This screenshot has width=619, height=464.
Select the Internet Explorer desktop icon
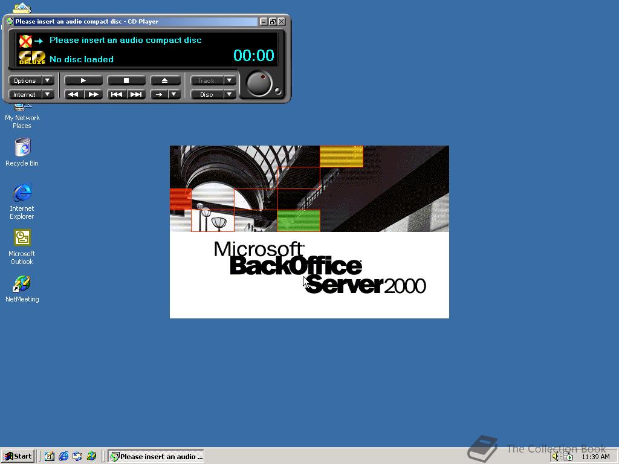(22, 202)
